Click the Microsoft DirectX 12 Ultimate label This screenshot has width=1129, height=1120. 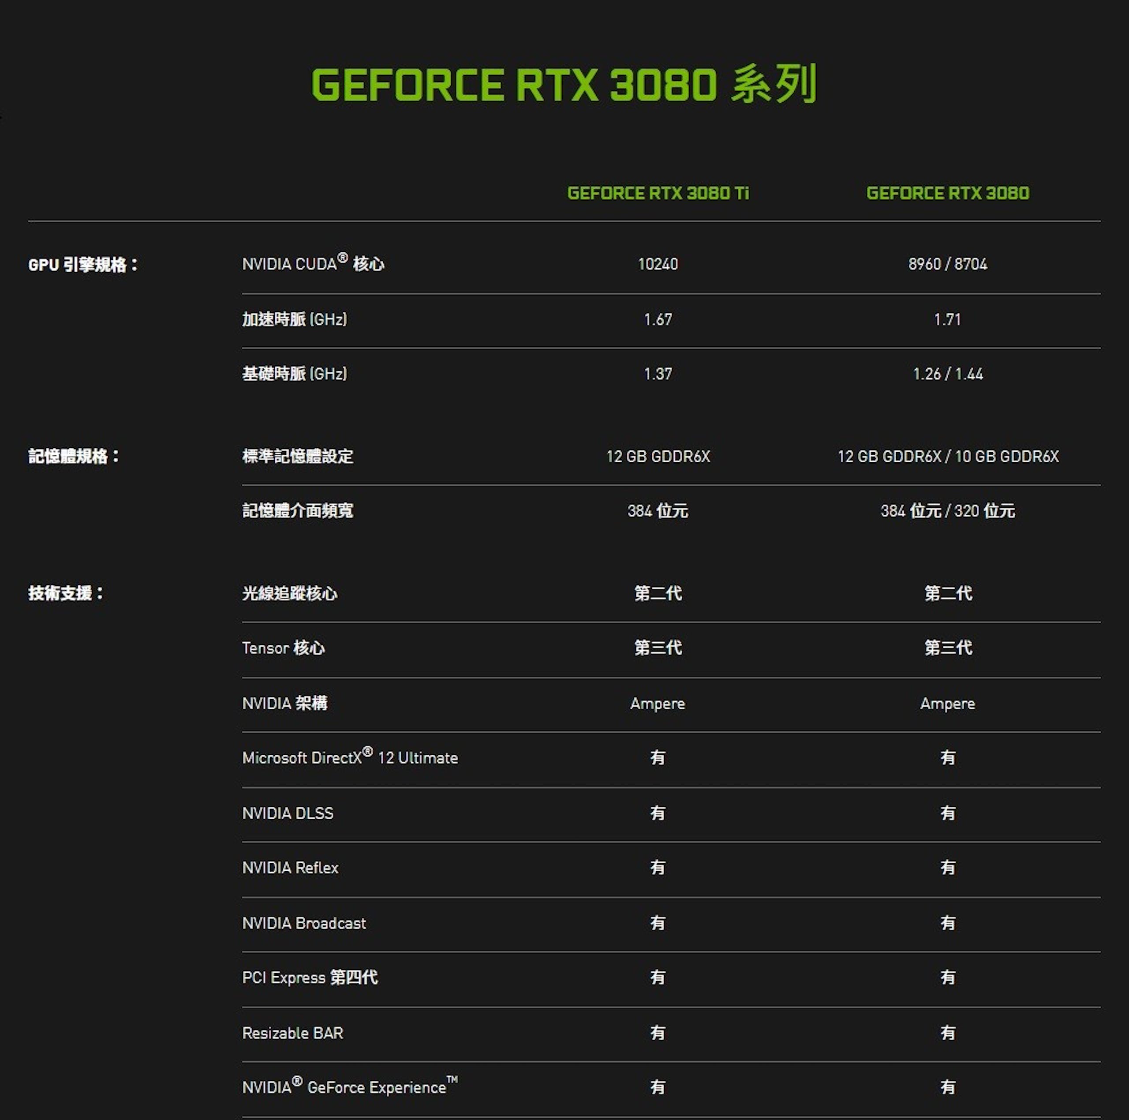point(350,757)
